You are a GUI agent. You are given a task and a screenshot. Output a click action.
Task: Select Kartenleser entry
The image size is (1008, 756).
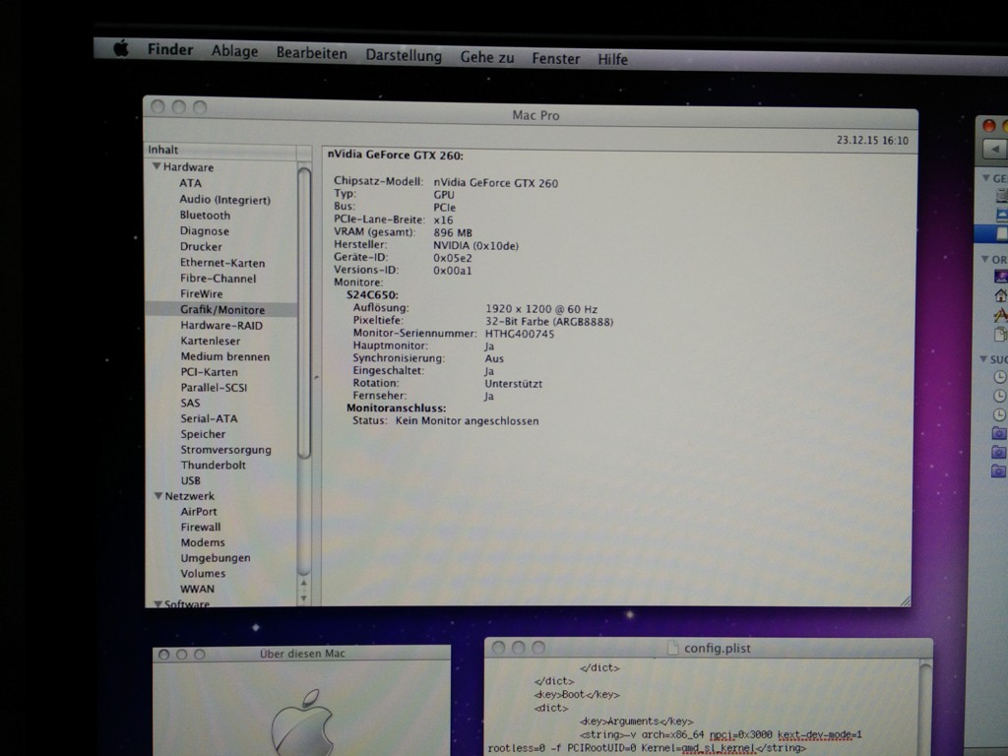(x=211, y=341)
